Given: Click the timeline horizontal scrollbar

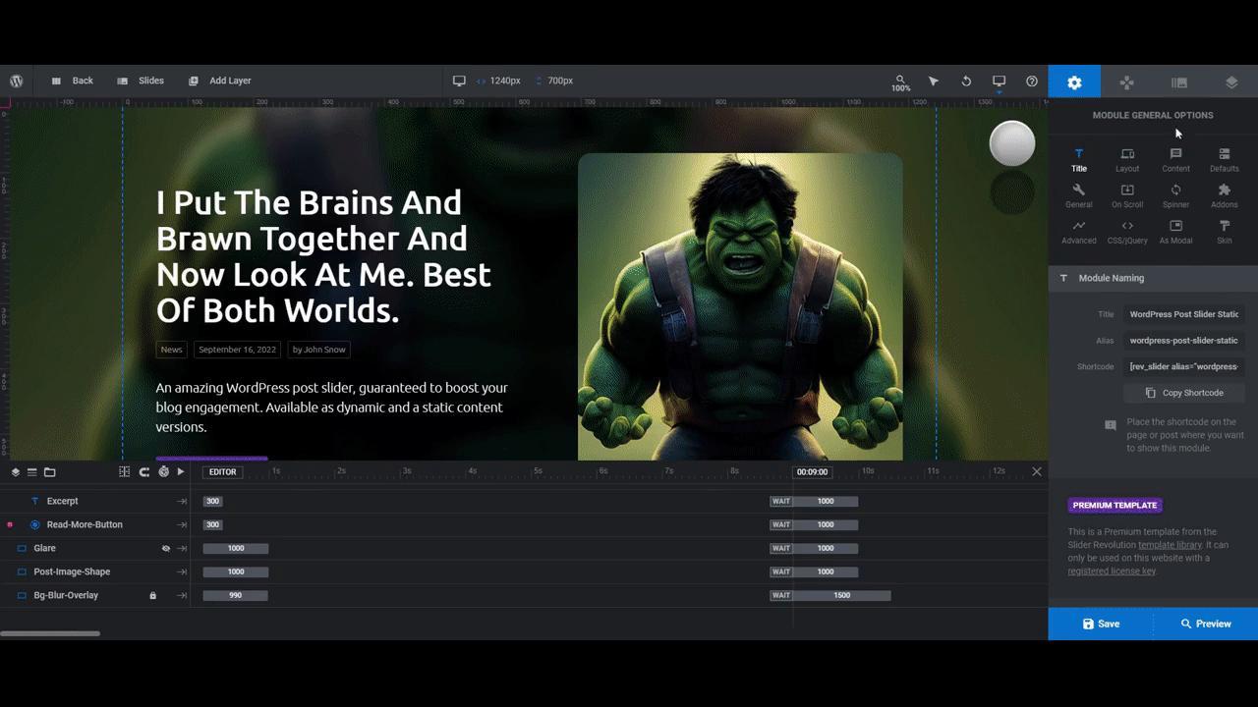Looking at the screenshot, I should (x=50, y=633).
